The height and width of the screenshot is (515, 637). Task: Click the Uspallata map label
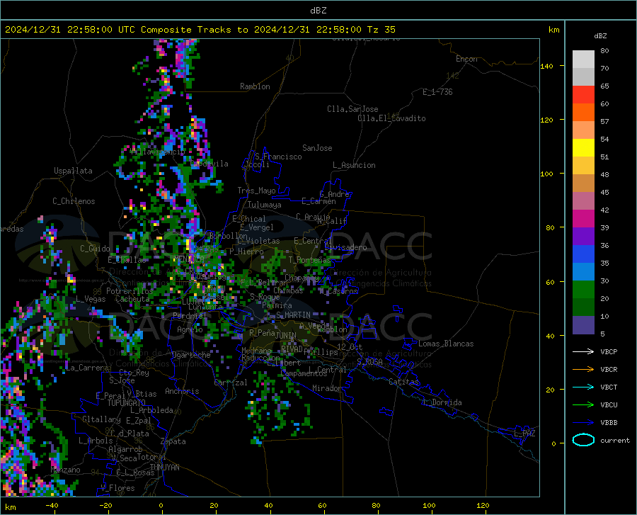click(73, 171)
